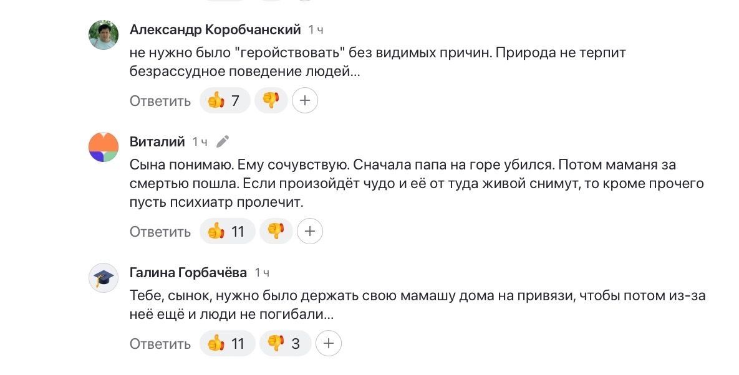Thumbs down Виталий's comment
The width and height of the screenshot is (739, 375).
tap(276, 232)
